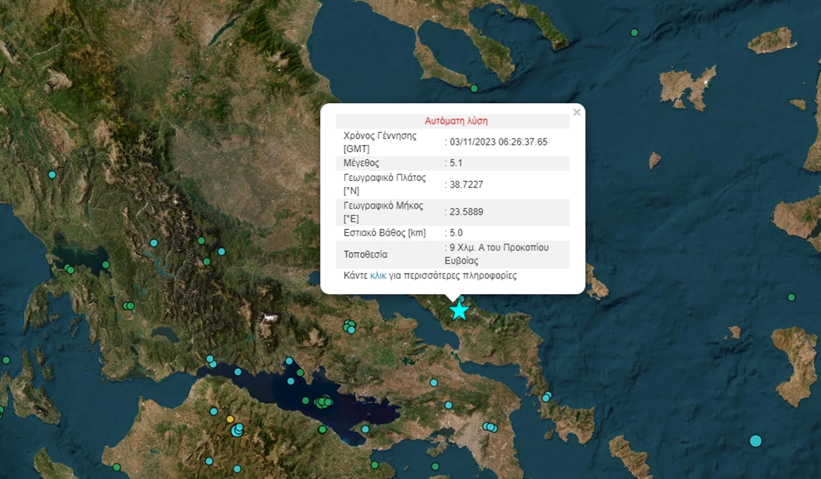
Task: Click triple cyan marker cluster east of Athens
Action: [x=490, y=427]
